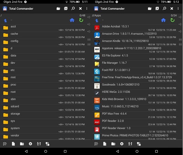Select the PDF Reader Viewer 1.0 entry

pyautogui.click(x=135, y=130)
